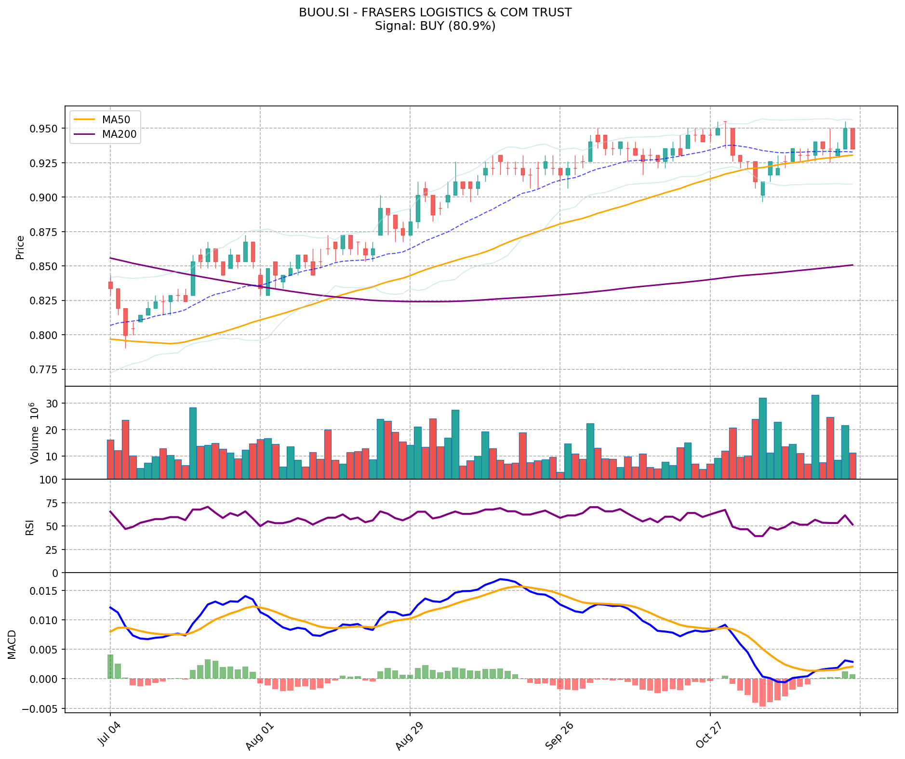Select the Aug 01 date tick label
905x759 pixels.
(x=259, y=736)
